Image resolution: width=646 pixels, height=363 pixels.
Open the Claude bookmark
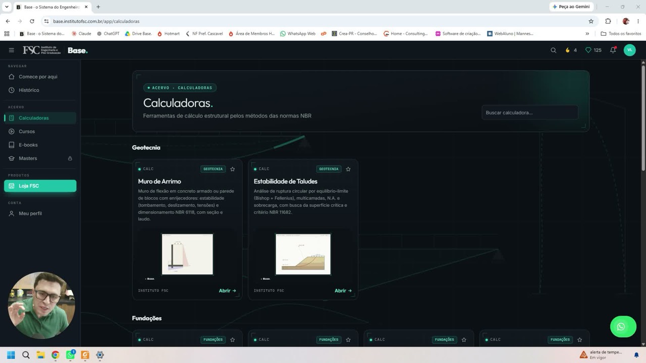pyautogui.click(x=81, y=34)
